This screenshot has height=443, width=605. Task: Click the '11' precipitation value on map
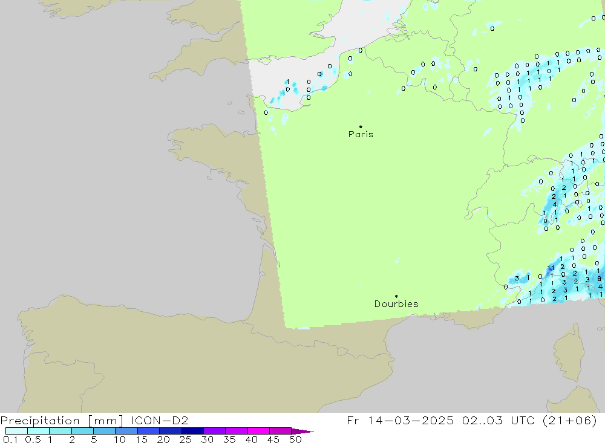tap(551, 268)
